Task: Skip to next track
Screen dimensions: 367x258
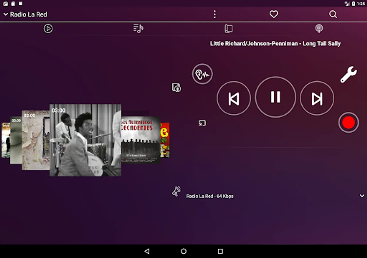Action: (317, 98)
